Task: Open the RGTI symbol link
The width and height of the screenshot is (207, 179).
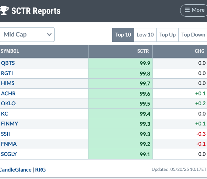Action: [x=7, y=73]
